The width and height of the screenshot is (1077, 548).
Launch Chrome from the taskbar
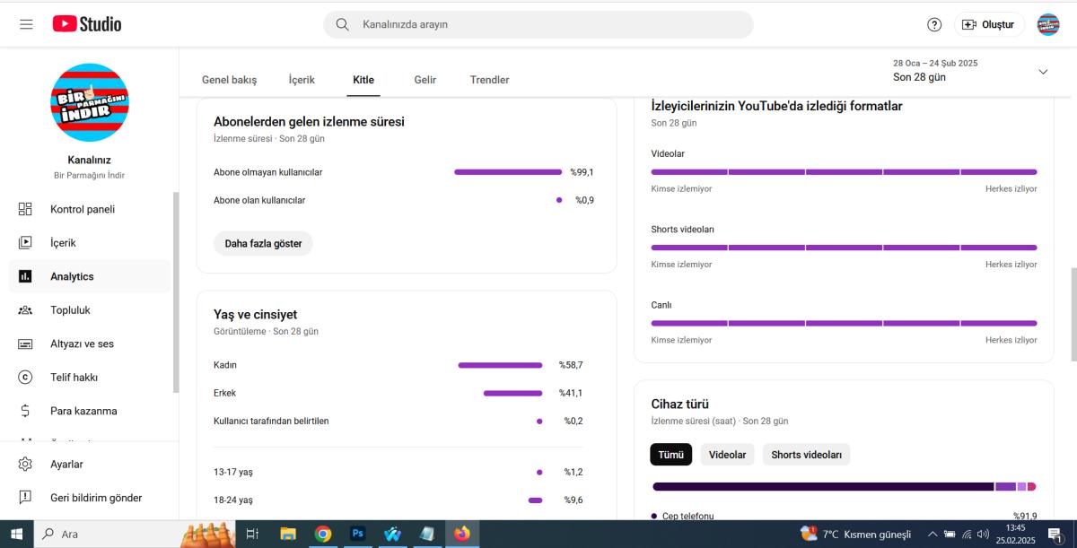(x=323, y=534)
